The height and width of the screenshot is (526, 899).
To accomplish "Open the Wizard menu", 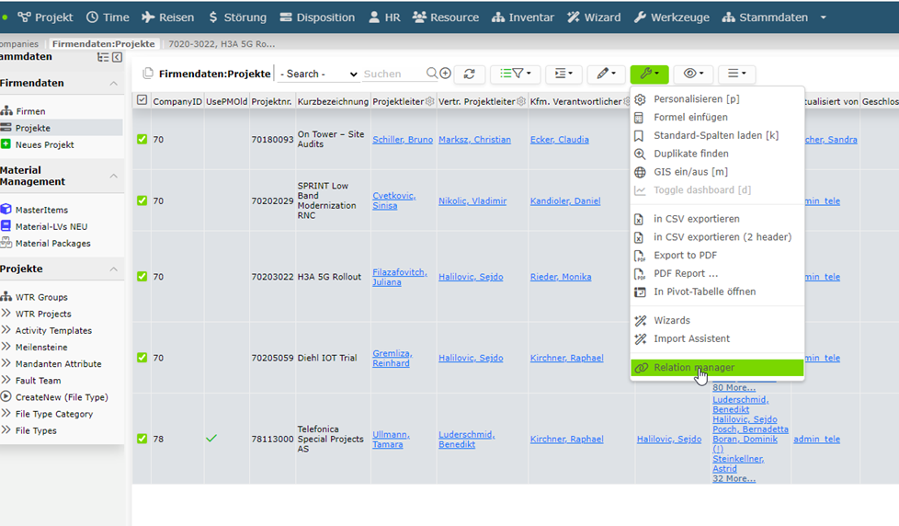I will pos(594,17).
